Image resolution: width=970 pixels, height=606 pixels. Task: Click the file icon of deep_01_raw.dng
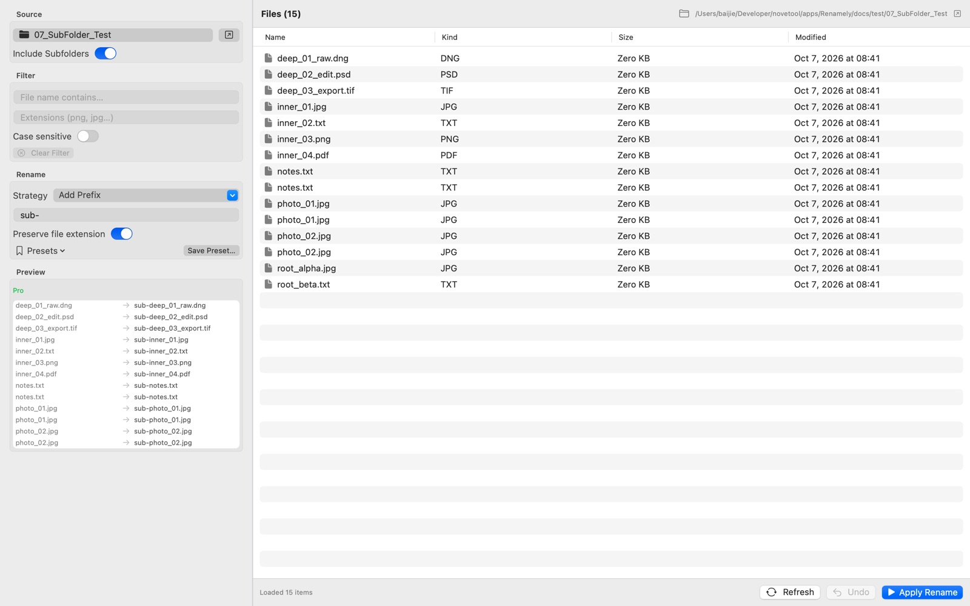click(x=268, y=58)
